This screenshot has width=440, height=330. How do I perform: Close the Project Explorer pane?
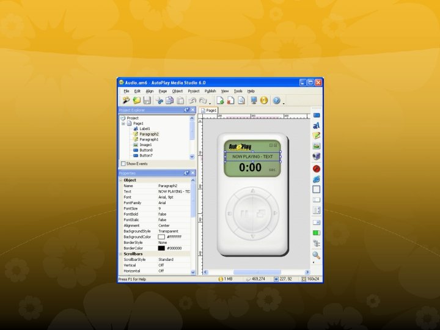tap(193, 110)
